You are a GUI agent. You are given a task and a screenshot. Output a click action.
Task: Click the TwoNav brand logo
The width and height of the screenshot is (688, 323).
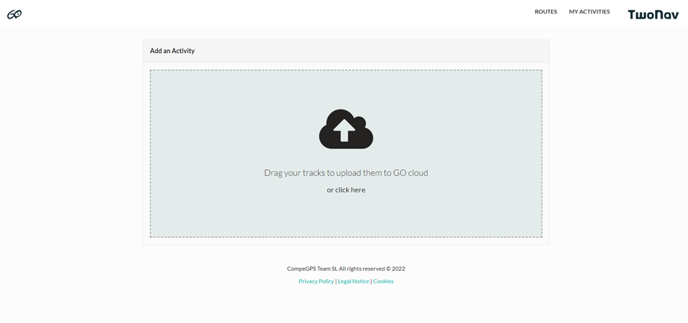[x=653, y=14]
